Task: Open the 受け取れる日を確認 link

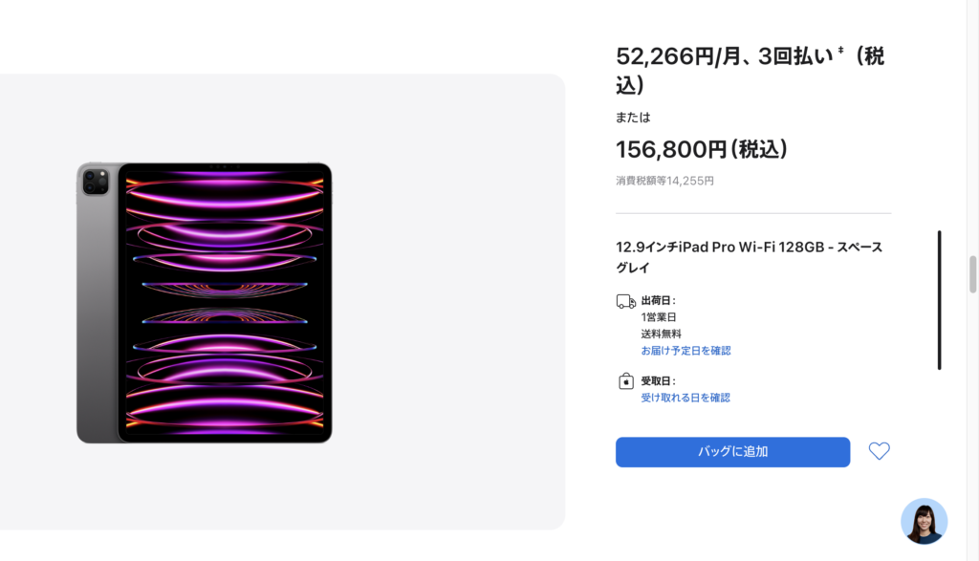Action: (x=685, y=398)
